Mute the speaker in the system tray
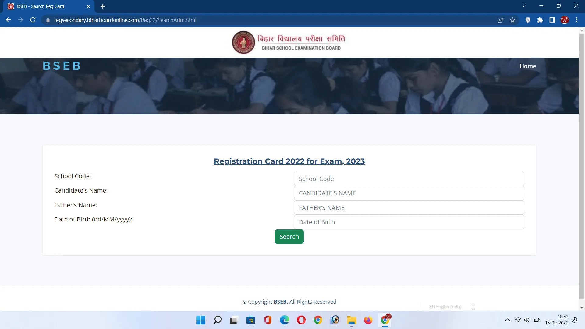The image size is (585, 329). [x=527, y=320]
